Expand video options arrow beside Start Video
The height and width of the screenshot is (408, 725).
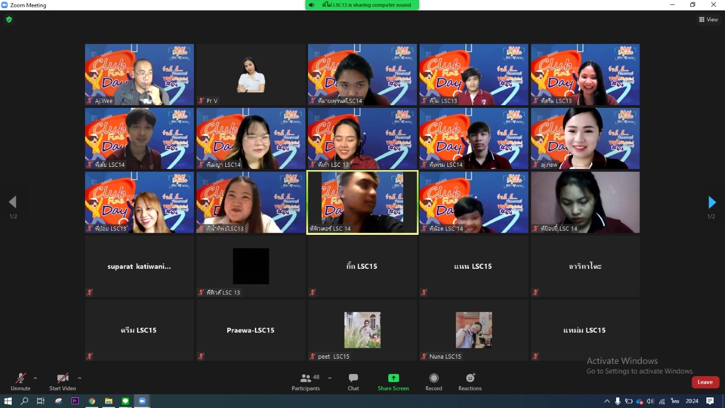click(x=80, y=378)
